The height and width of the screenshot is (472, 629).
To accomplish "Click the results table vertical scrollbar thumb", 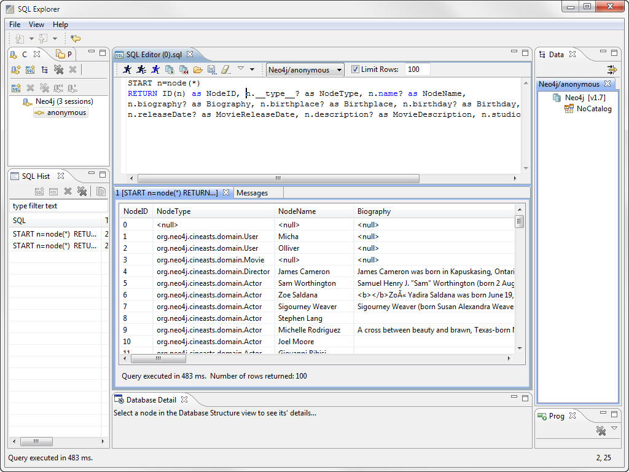I will [x=520, y=221].
